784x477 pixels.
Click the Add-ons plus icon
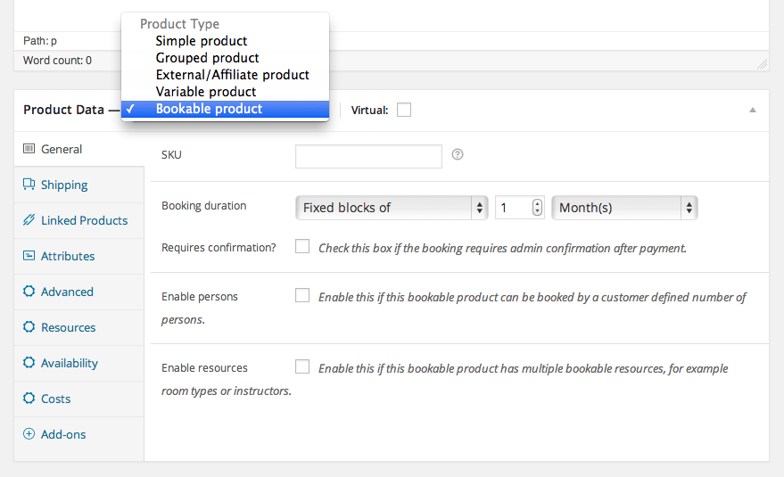pos(29,434)
